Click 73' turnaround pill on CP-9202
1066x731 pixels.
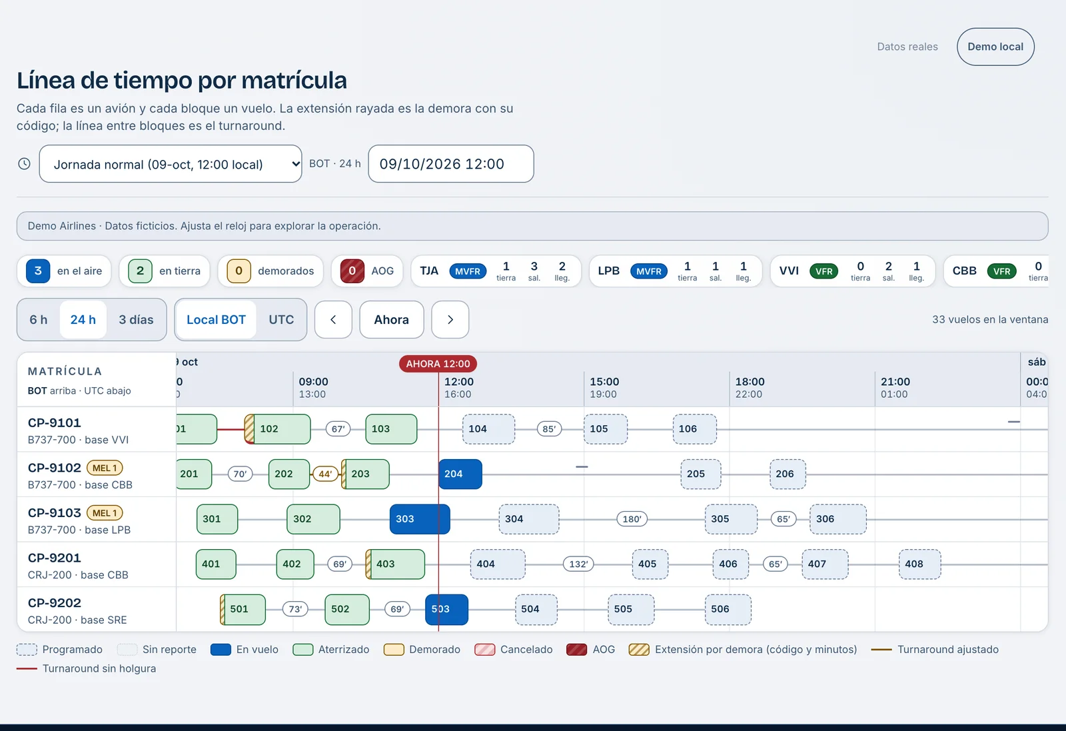(295, 609)
